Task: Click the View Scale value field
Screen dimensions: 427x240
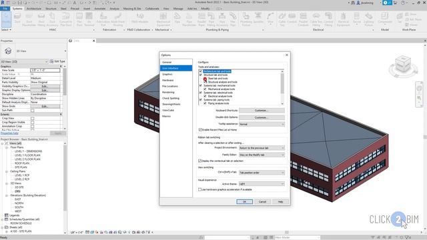Action: click(x=45, y=70)
